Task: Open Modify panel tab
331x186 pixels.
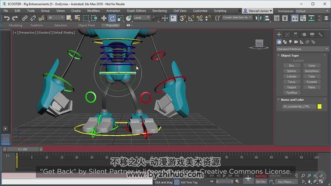Action: [287, 35]
